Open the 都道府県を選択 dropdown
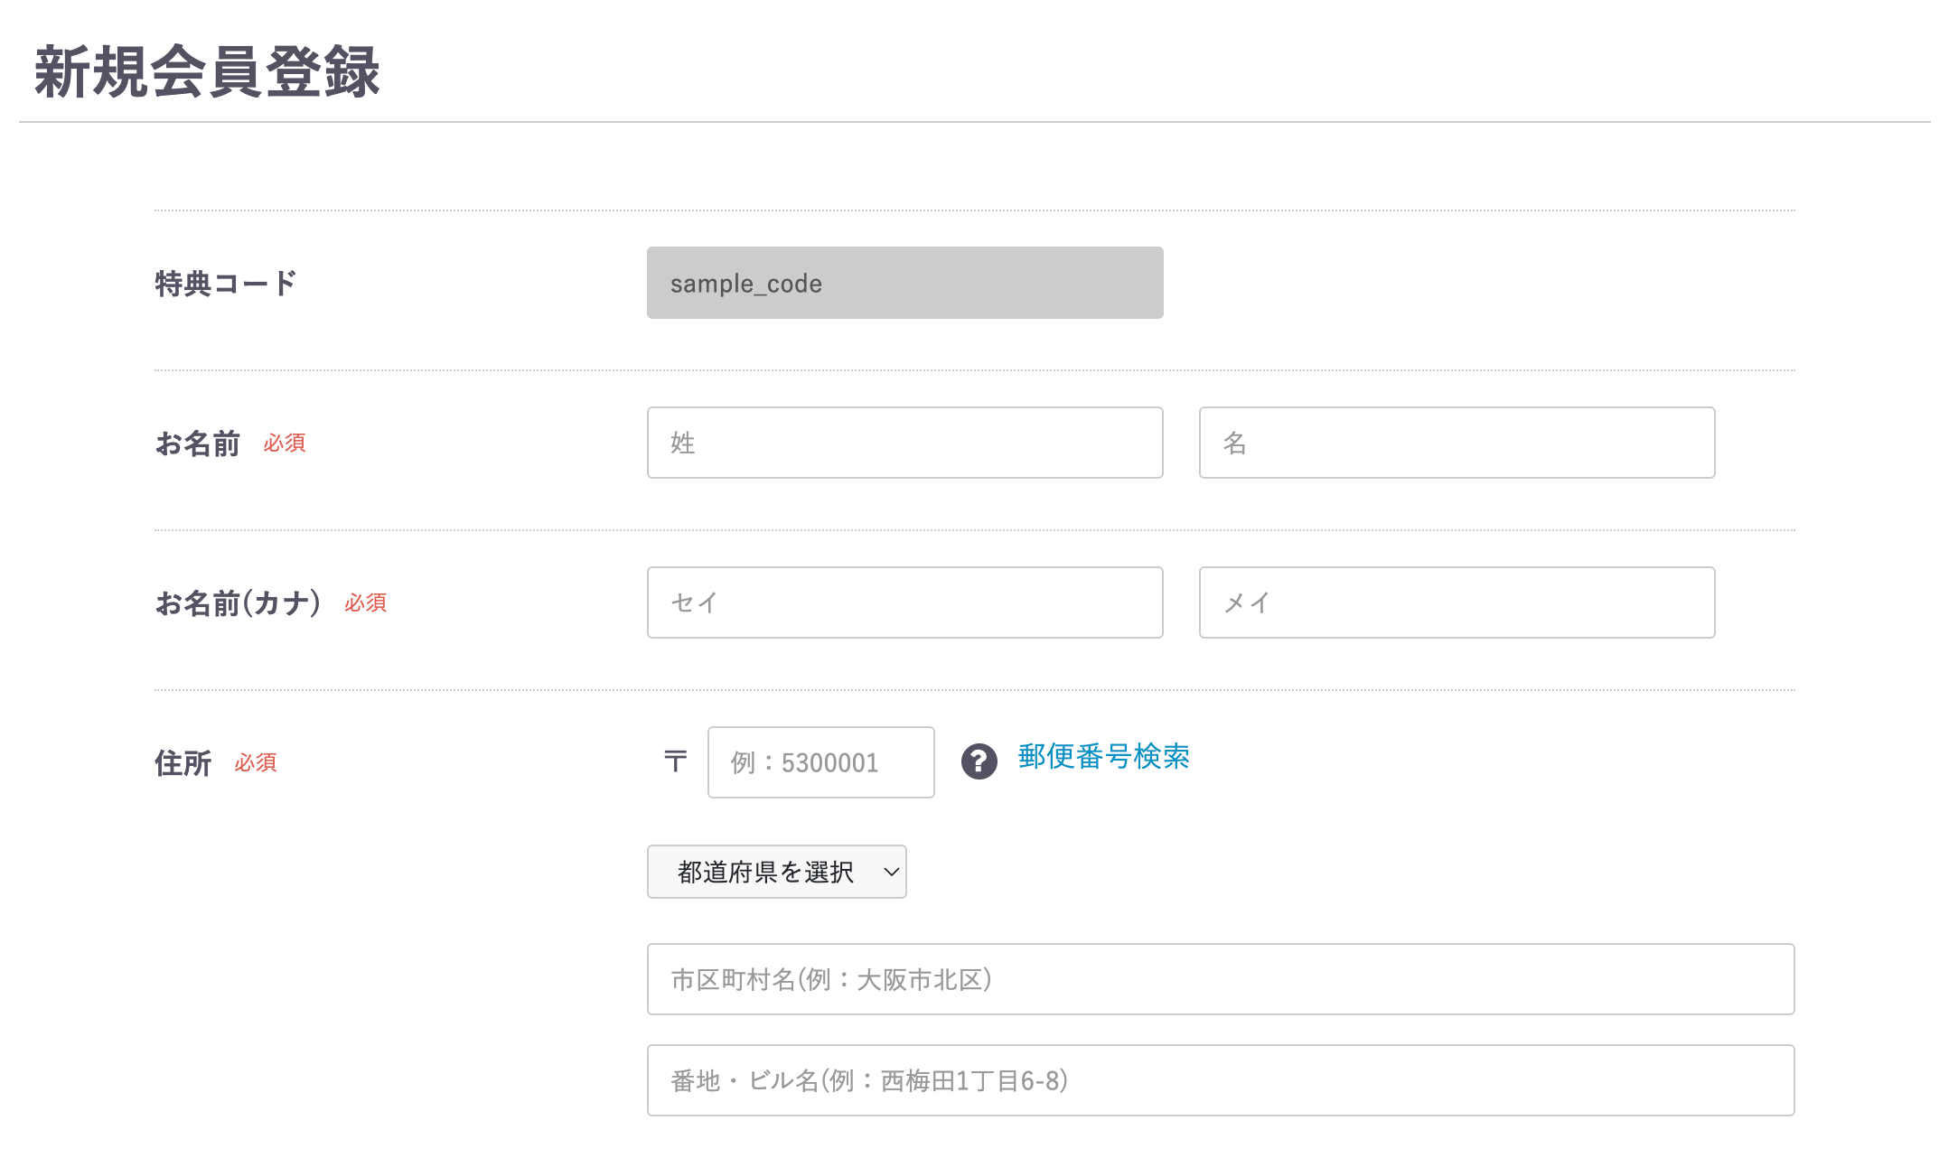Screen dimensions: 1939x1158 [x=777, y=872]
